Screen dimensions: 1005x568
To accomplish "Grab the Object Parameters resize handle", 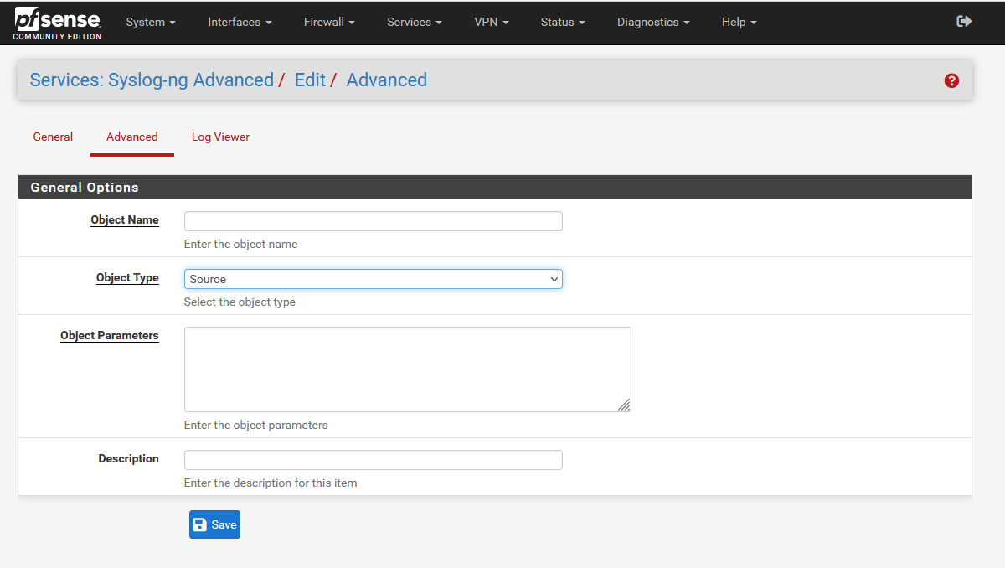I will point(624,405).
